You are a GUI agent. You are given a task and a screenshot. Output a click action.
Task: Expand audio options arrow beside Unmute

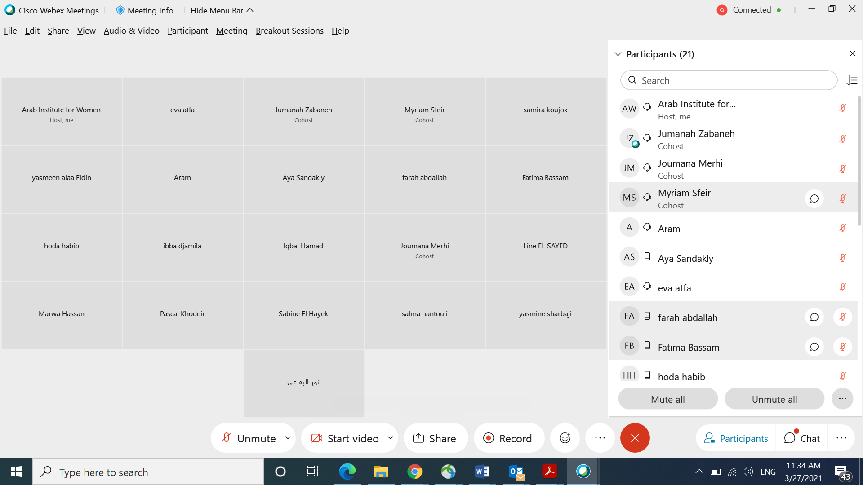pos(288,437)
